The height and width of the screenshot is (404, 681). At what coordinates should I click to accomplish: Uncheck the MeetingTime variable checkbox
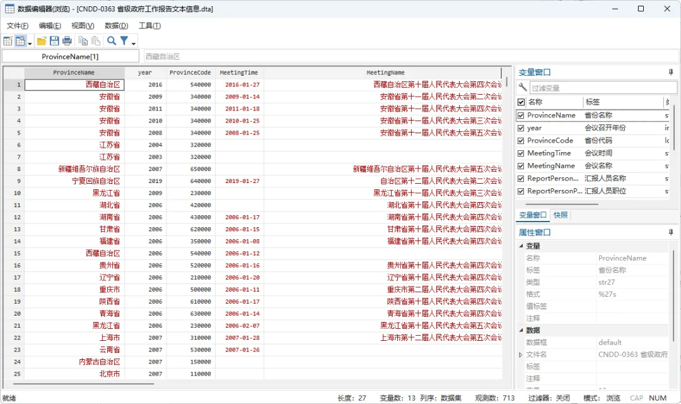click(521, 153)
